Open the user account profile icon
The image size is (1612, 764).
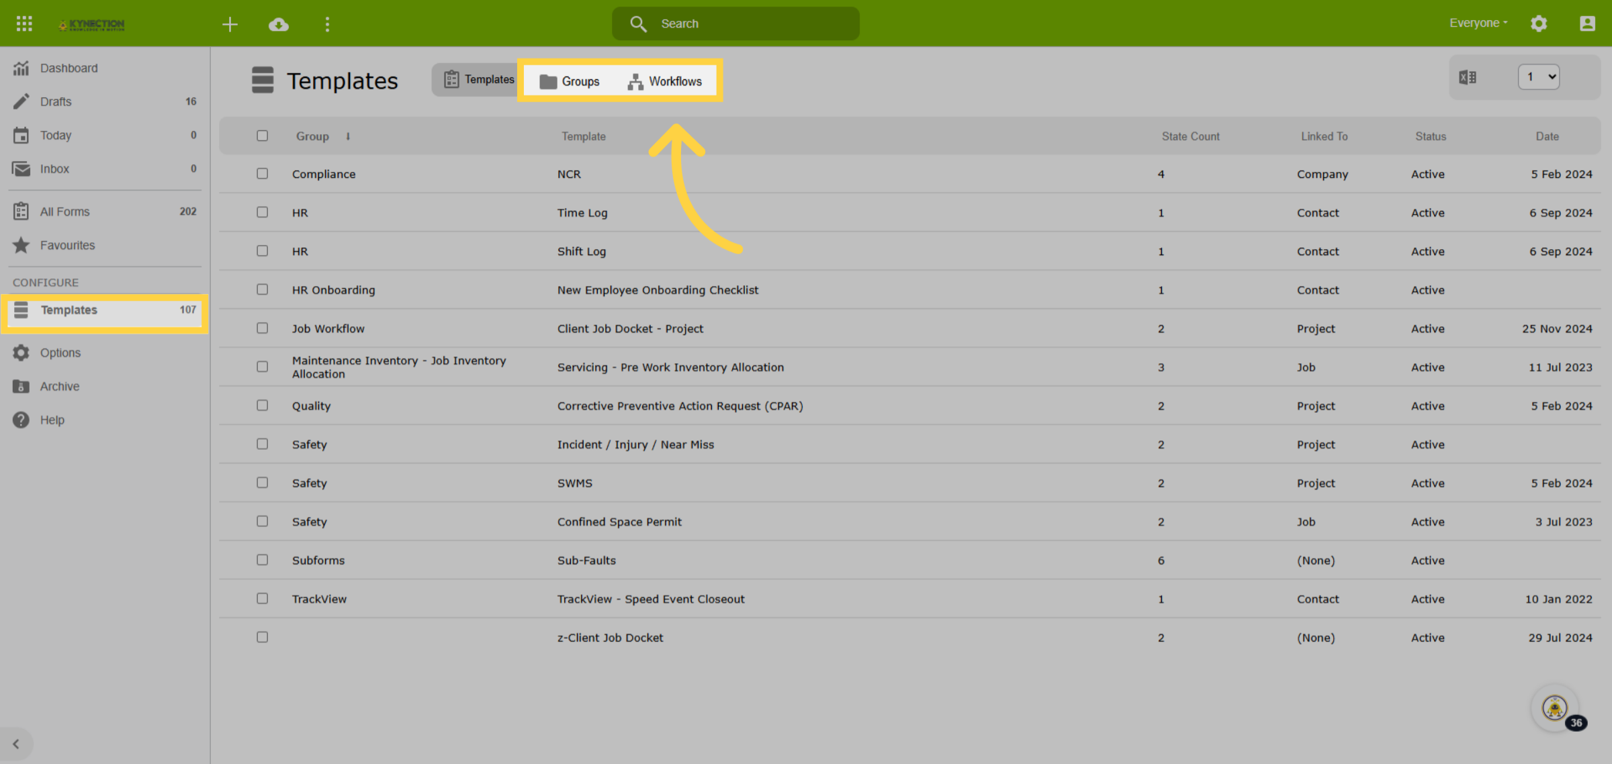point(1587,23)
